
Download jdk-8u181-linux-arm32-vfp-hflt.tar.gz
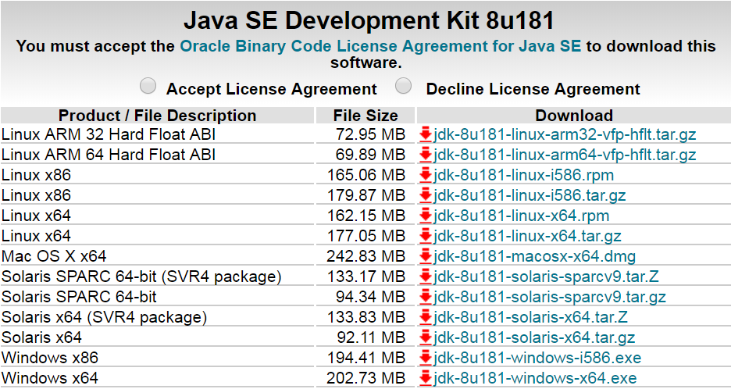tap(565, 135)
